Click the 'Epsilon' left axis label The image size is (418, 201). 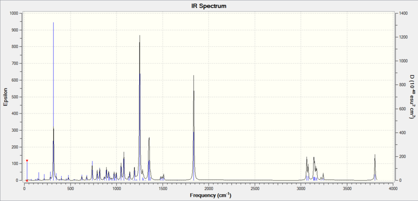5,97
